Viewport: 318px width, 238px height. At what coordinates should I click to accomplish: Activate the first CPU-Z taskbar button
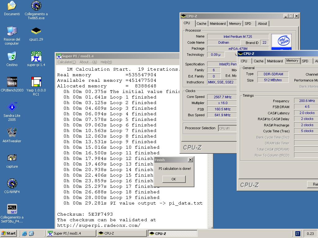coord(122,233)
